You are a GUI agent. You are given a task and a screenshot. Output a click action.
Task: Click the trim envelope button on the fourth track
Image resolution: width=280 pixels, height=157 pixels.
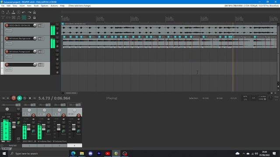coord(9,70)
